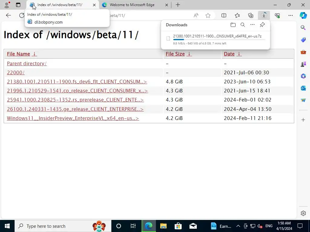Viewport: 310px width, 232px height.
Task: Download 25941.1000 rs_prerelease file
Action: pyautogui.click(x=75, y=100)
